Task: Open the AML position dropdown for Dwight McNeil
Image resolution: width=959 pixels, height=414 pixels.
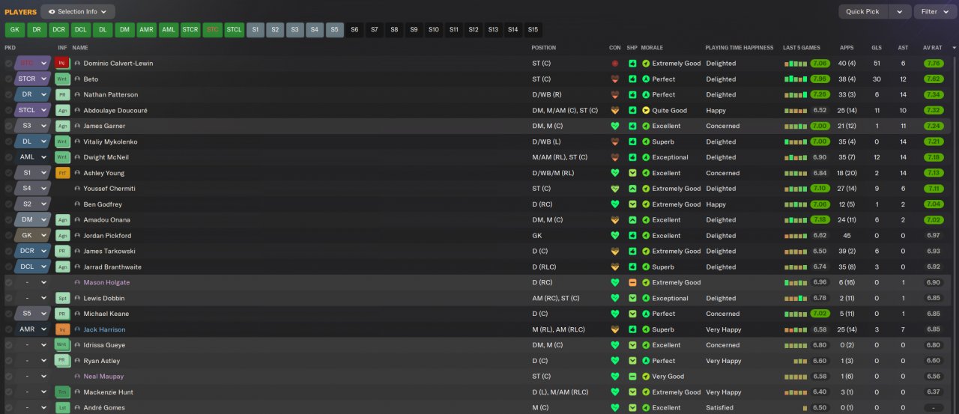Action: point(32,157)
